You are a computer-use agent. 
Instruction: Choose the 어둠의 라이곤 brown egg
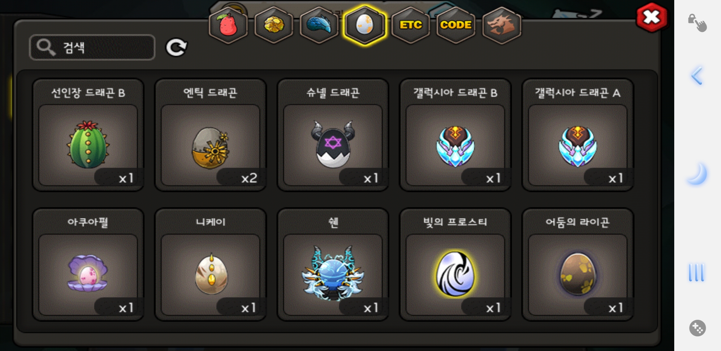click(578, 265)
